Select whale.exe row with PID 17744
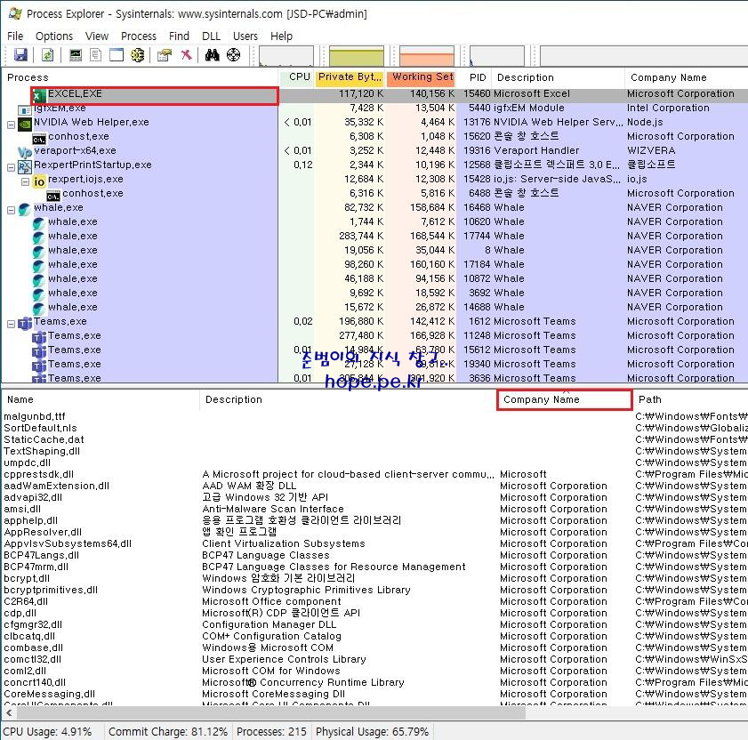The height and width of the screenshot is (740, 748). point(374,237)
